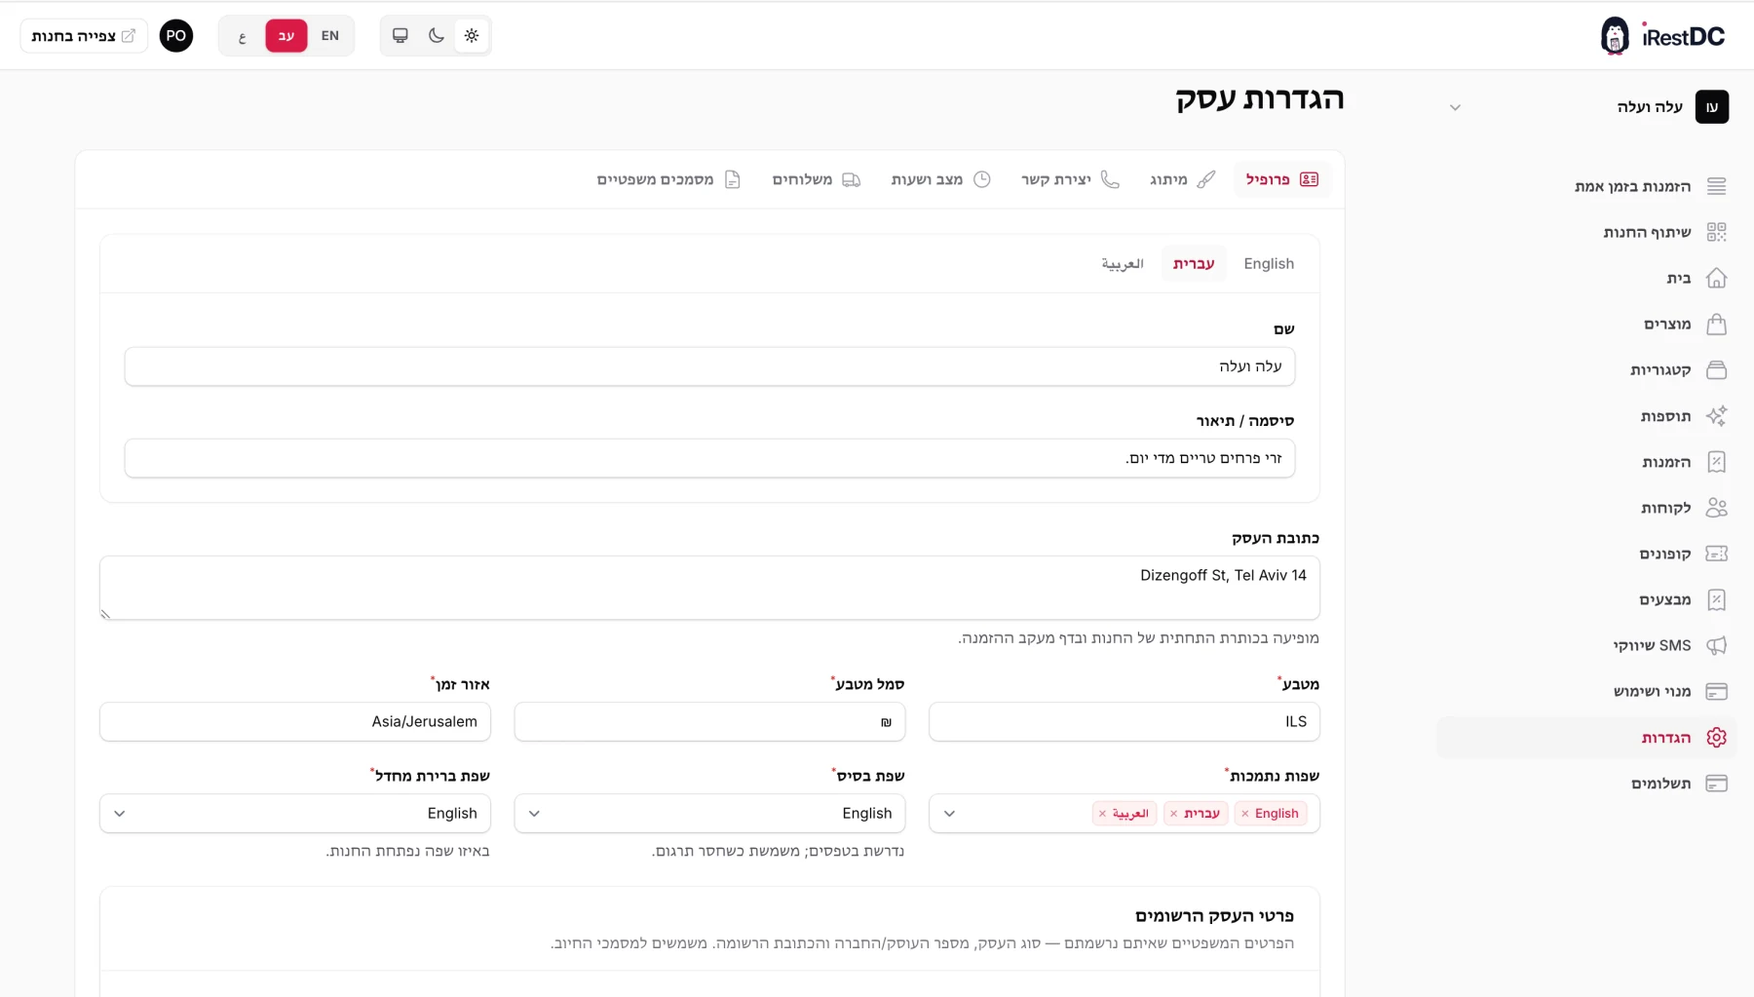Click the truck icon beside משלוחים

click(851, 179)
